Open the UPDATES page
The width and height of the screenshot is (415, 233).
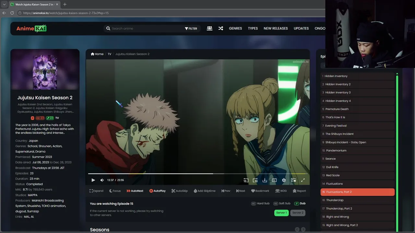click(x=301, y=28)
